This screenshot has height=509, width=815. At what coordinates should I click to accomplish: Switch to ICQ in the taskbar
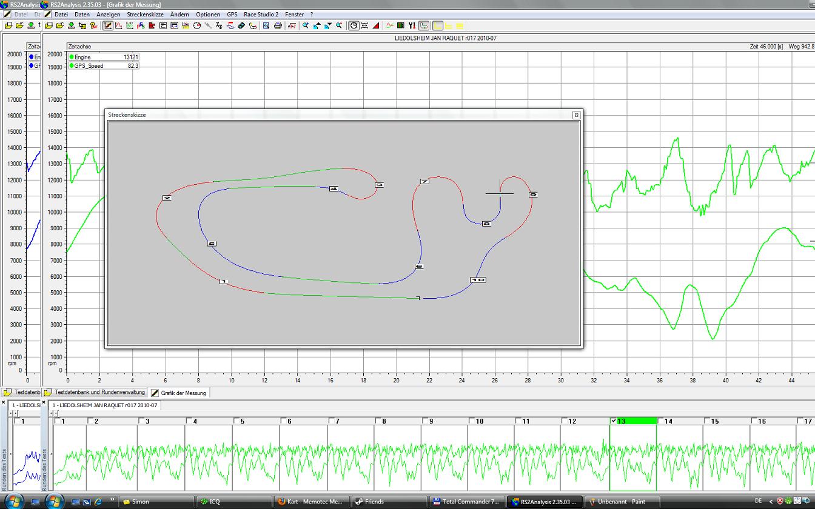tap(233, 501)
